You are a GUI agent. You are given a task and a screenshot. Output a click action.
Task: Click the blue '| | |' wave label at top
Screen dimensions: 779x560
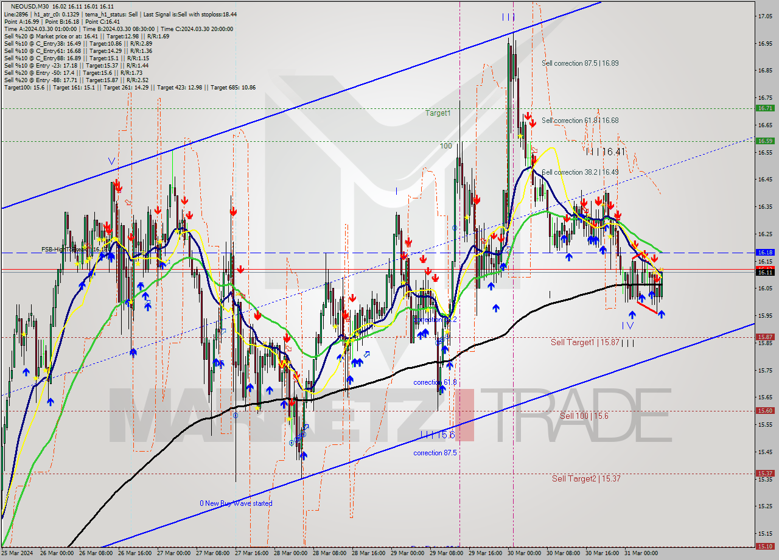coord(508,17)
